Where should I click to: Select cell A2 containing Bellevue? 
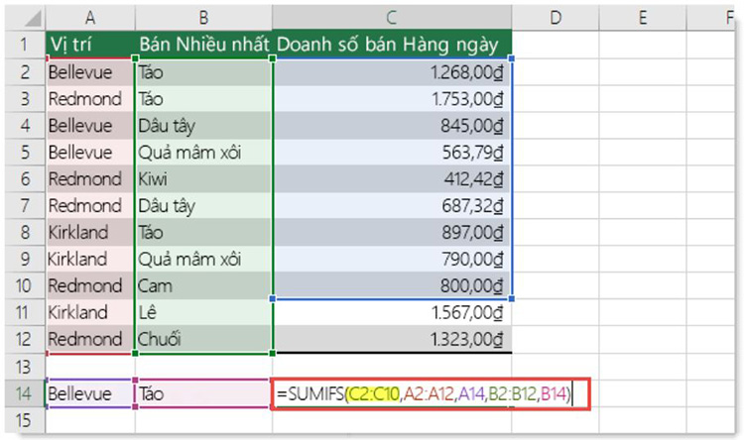(x=90, y=72)
